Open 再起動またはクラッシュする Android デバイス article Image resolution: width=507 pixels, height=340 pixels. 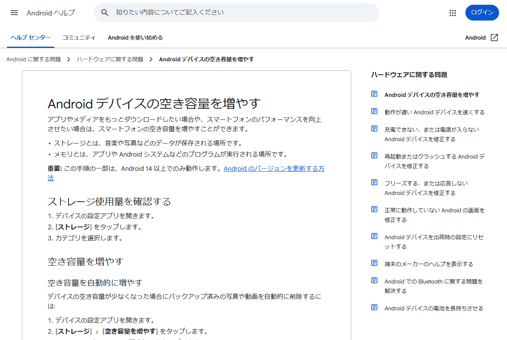tap(435, 161)
